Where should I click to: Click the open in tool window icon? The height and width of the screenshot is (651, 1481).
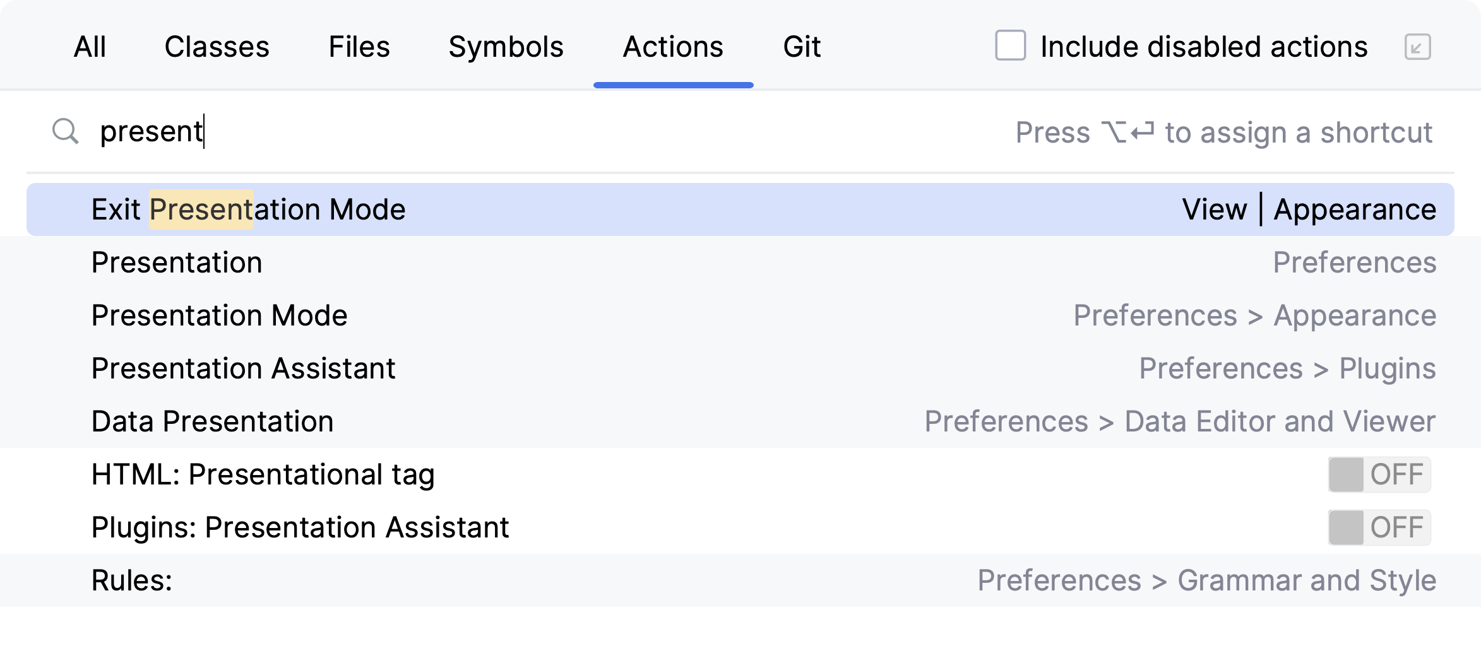click(x=1417, y=47)
